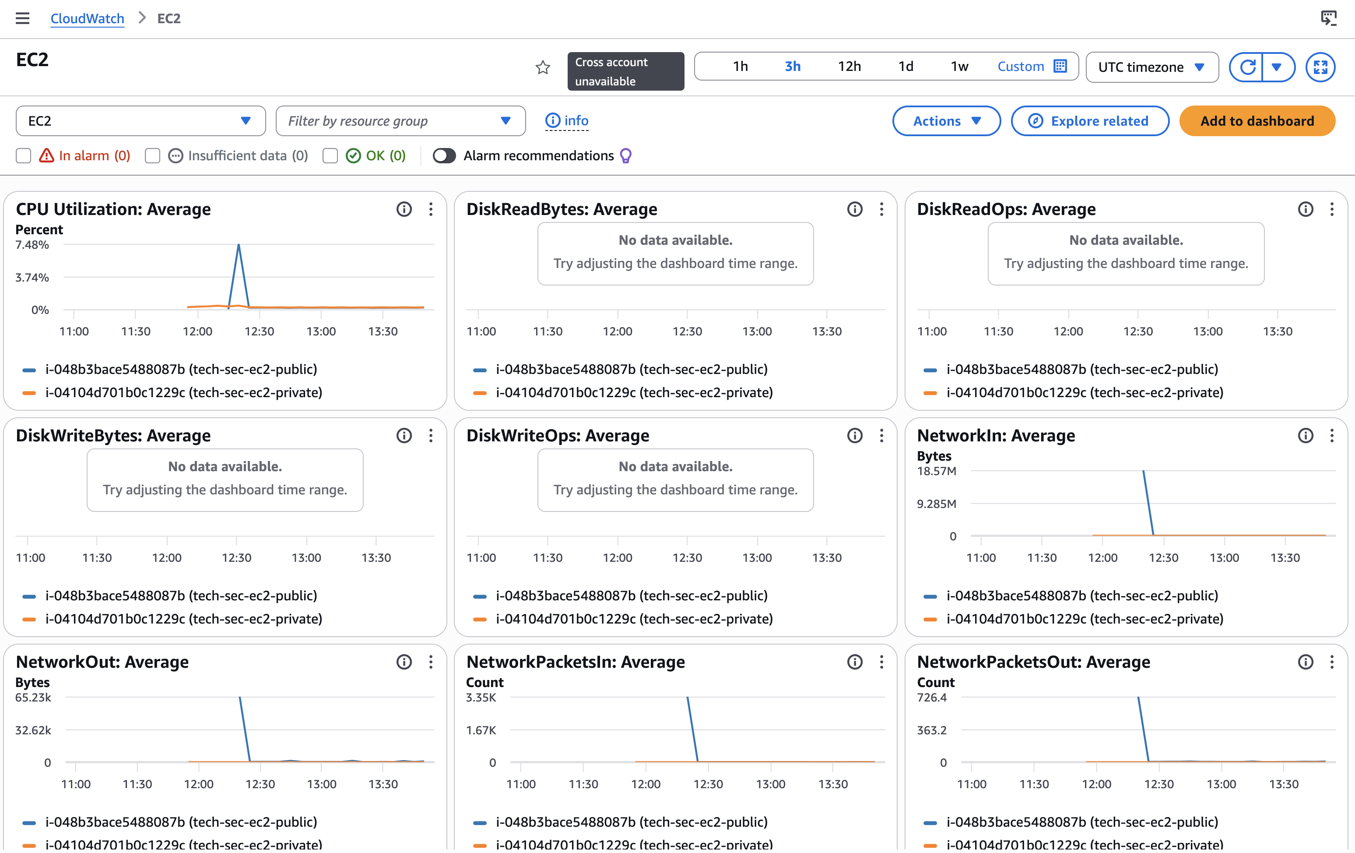Show info for DiskWriteBytes widget
Screen dimensions: 1355x853
pos(404,435)
